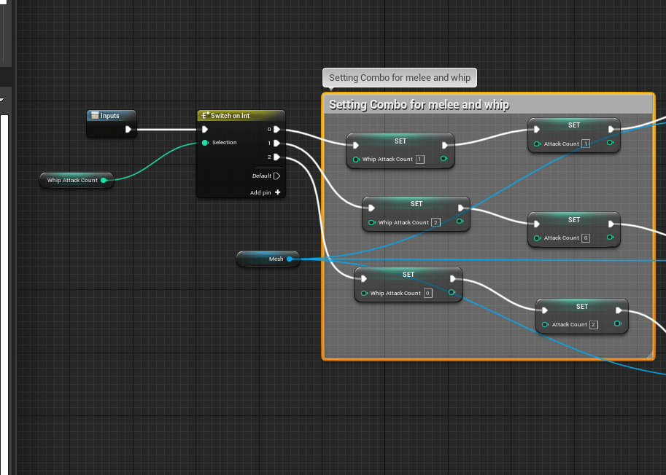The width and height of the screenshot is (666, 475).
Task: Select the Whip Attack Count getter node
Action: point(71,180)
